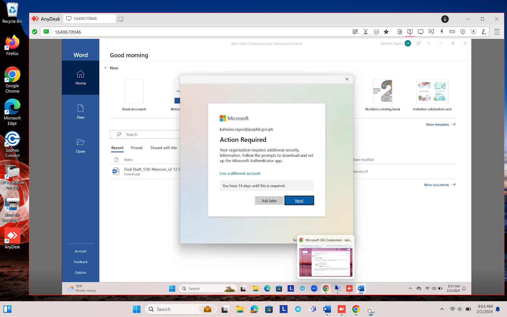The width and height of the screenshot is (507, 317).
Task: Click Word coming soon megaphone icon
Action: [419, 43]
